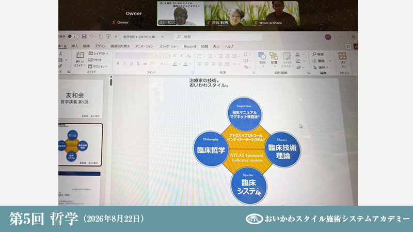
Task: Open the Font dialog launcher
Action: [192, 72]
